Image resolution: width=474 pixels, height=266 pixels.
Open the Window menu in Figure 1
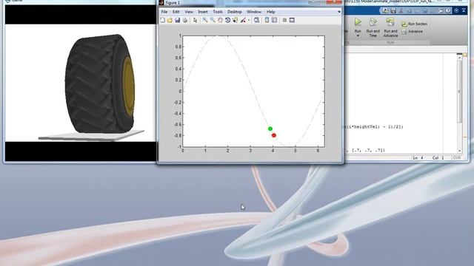click(x=254, y=12)
